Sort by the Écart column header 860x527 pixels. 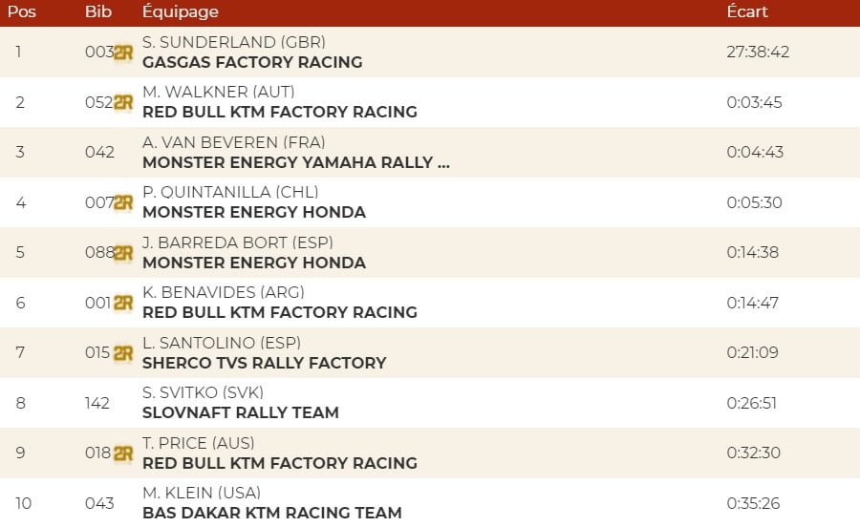point(747,12)
